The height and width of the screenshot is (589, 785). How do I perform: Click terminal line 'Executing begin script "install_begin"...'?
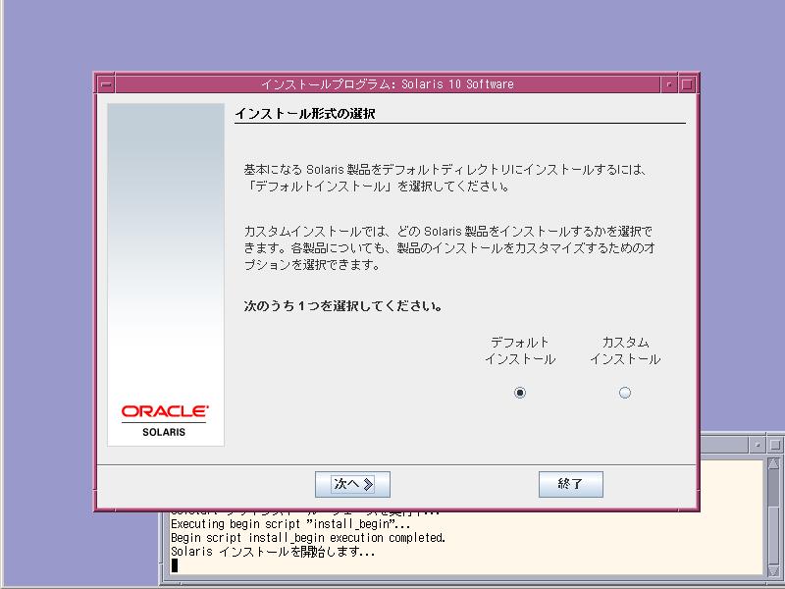pyautogui.click(x=290, y=524)
